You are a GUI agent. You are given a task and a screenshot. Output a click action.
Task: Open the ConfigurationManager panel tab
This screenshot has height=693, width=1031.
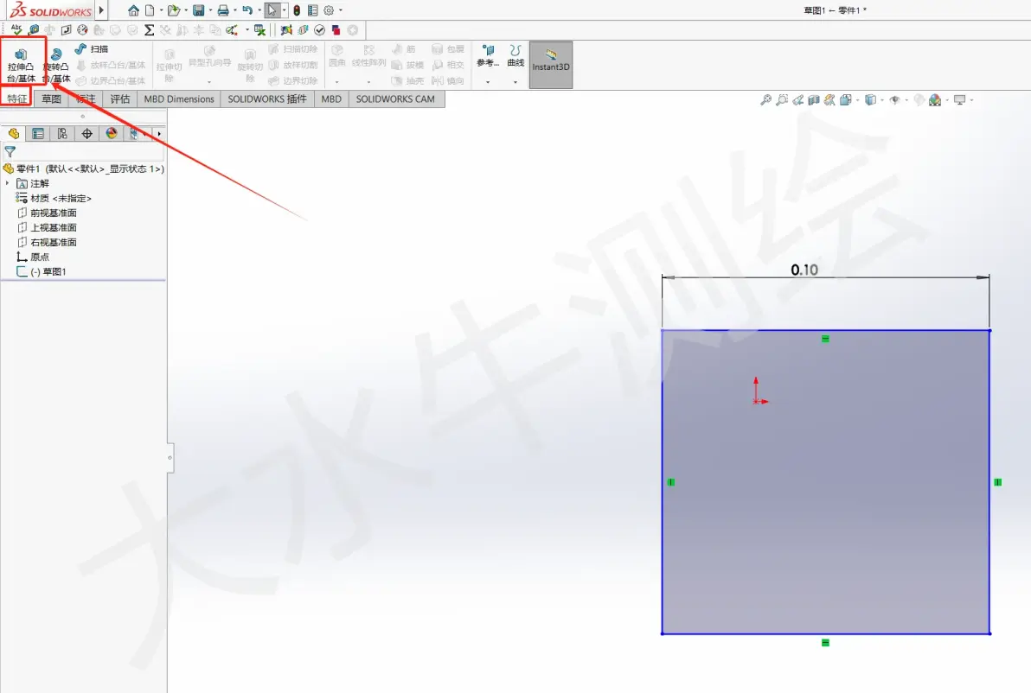pyautogui.click(x=62, y=133)
